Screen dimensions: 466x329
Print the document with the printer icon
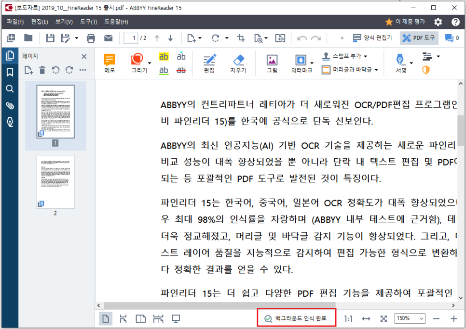pos(91,38)
